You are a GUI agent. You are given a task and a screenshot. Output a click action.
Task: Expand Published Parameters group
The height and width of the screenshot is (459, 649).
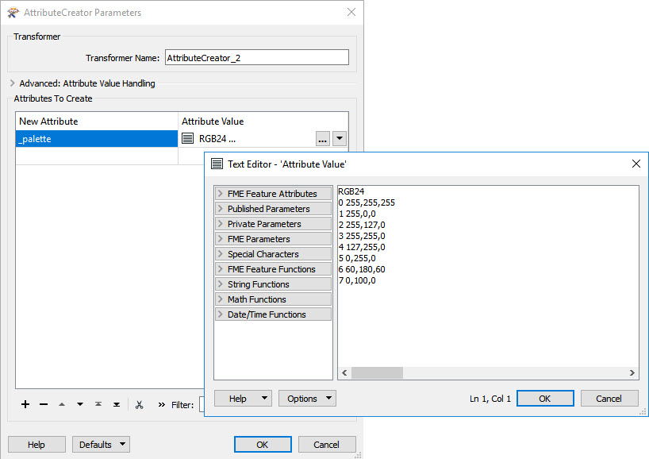coord(273,209)
